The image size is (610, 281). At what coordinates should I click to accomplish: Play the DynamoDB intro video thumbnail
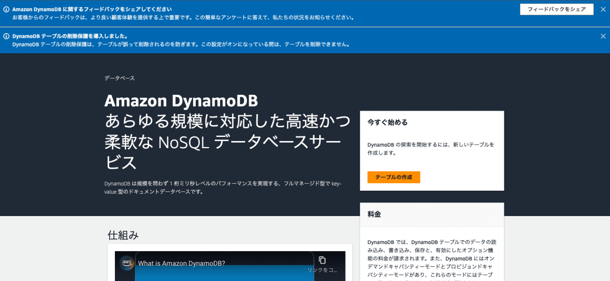pos(230,266)
